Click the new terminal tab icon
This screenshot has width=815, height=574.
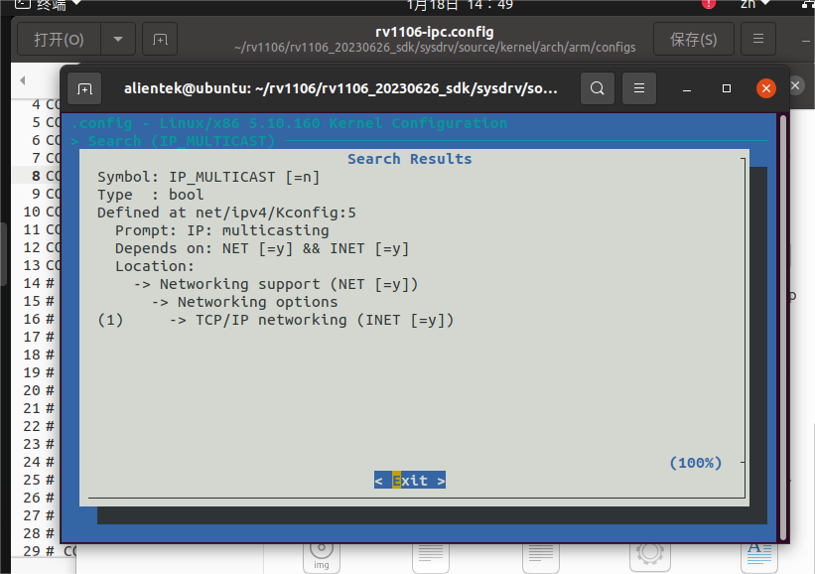(85, 88)
